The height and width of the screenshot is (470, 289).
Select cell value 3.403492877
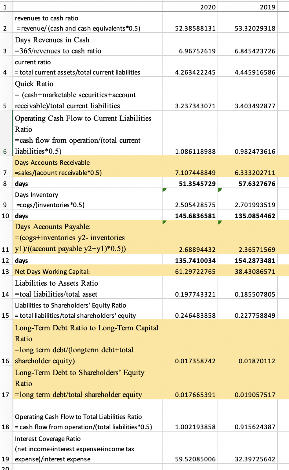248,93
